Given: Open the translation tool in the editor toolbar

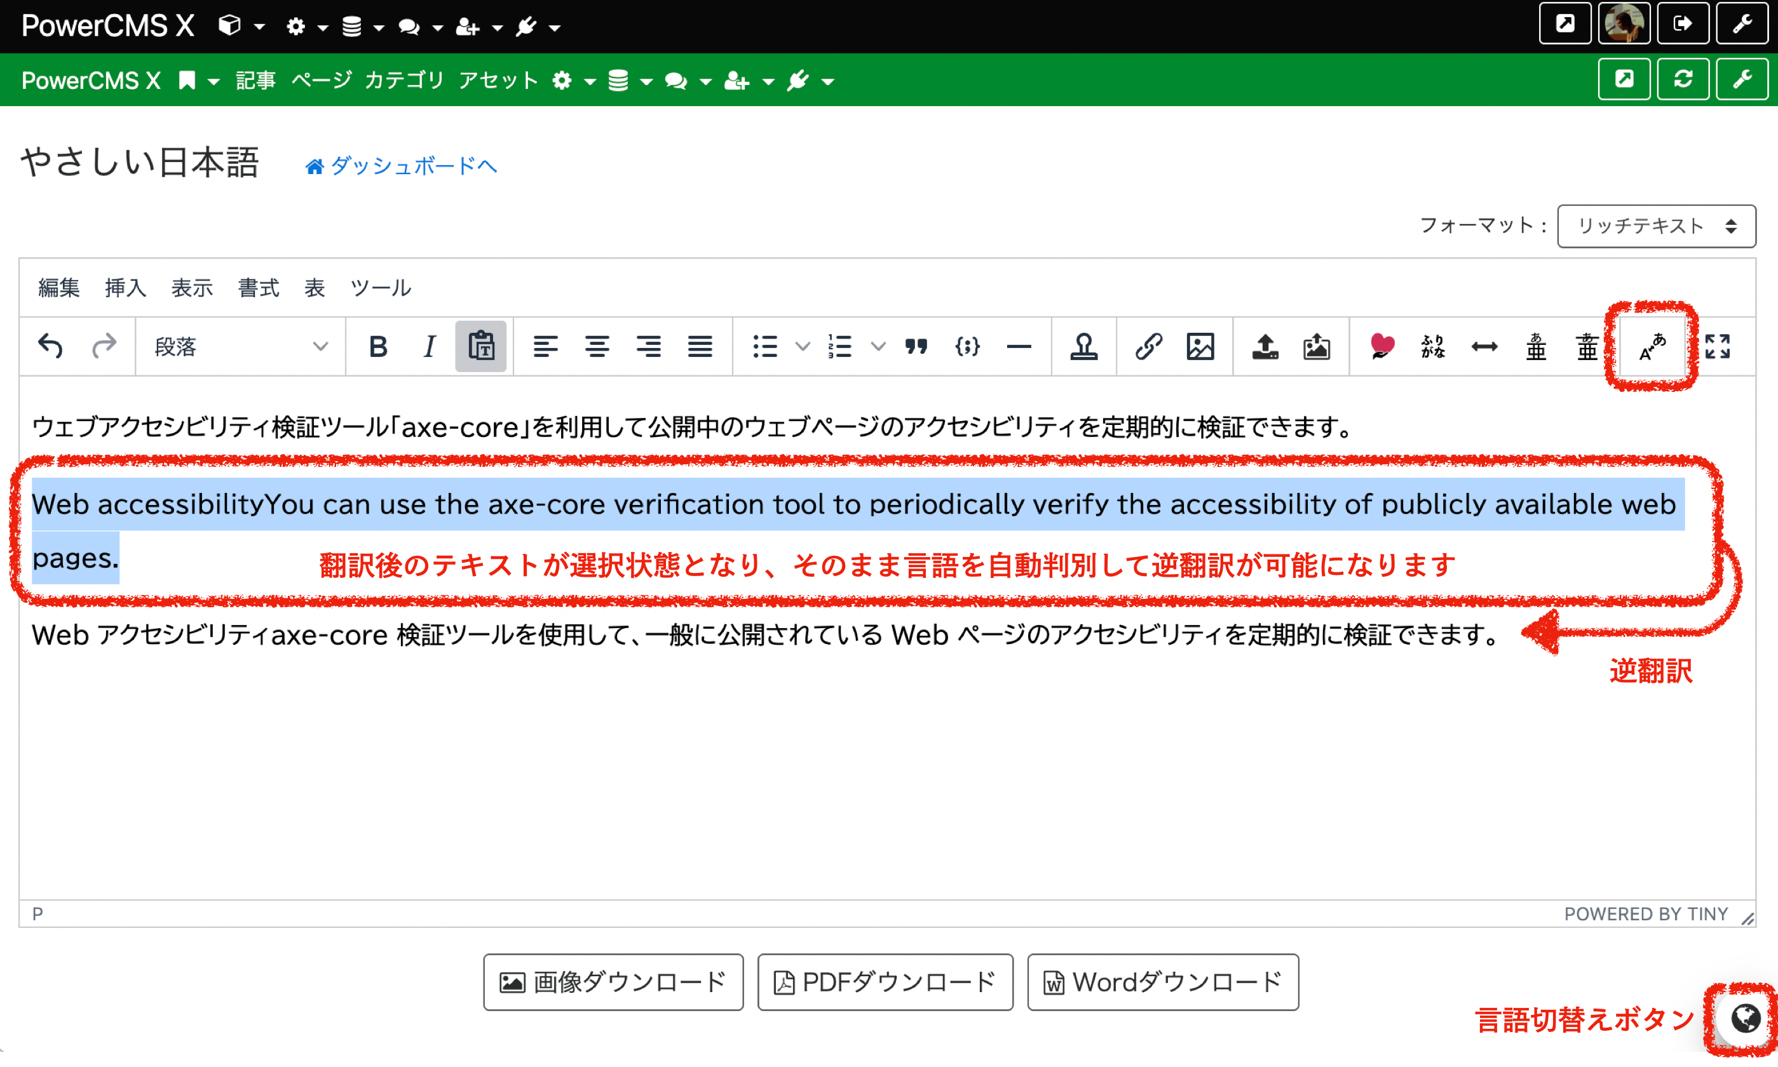Looking at the screenshot, I should [1652, 347].
